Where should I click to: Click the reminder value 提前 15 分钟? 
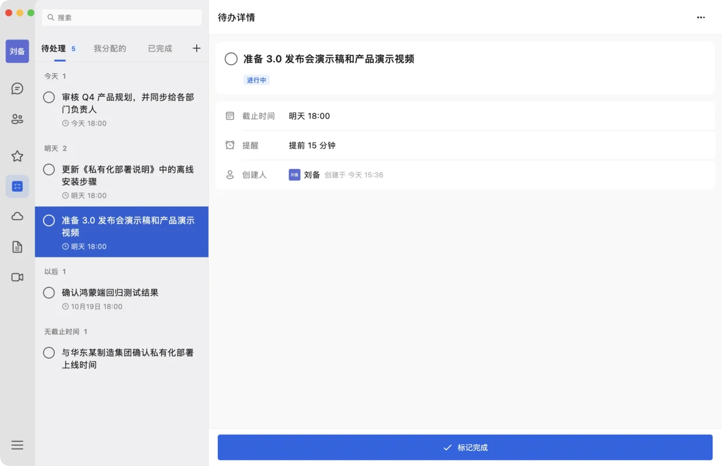pos(312,145)
